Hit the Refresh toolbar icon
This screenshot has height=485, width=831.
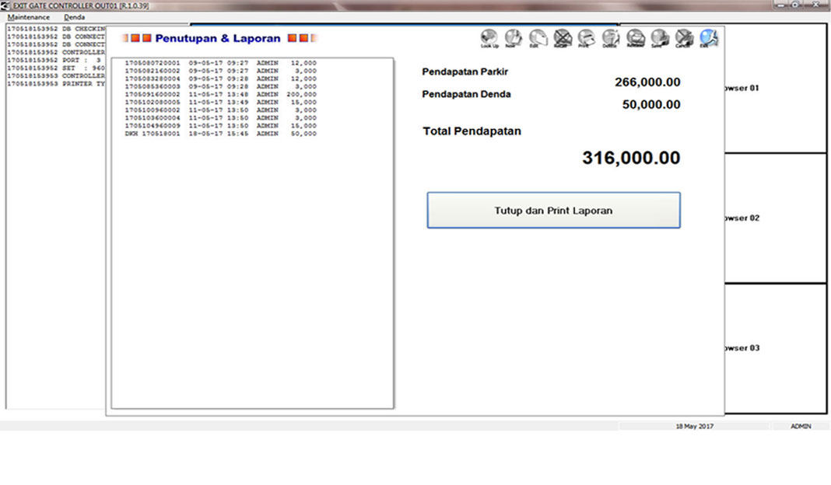[636, 37]
